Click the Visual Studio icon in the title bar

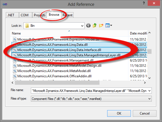(x=5, y=4)
